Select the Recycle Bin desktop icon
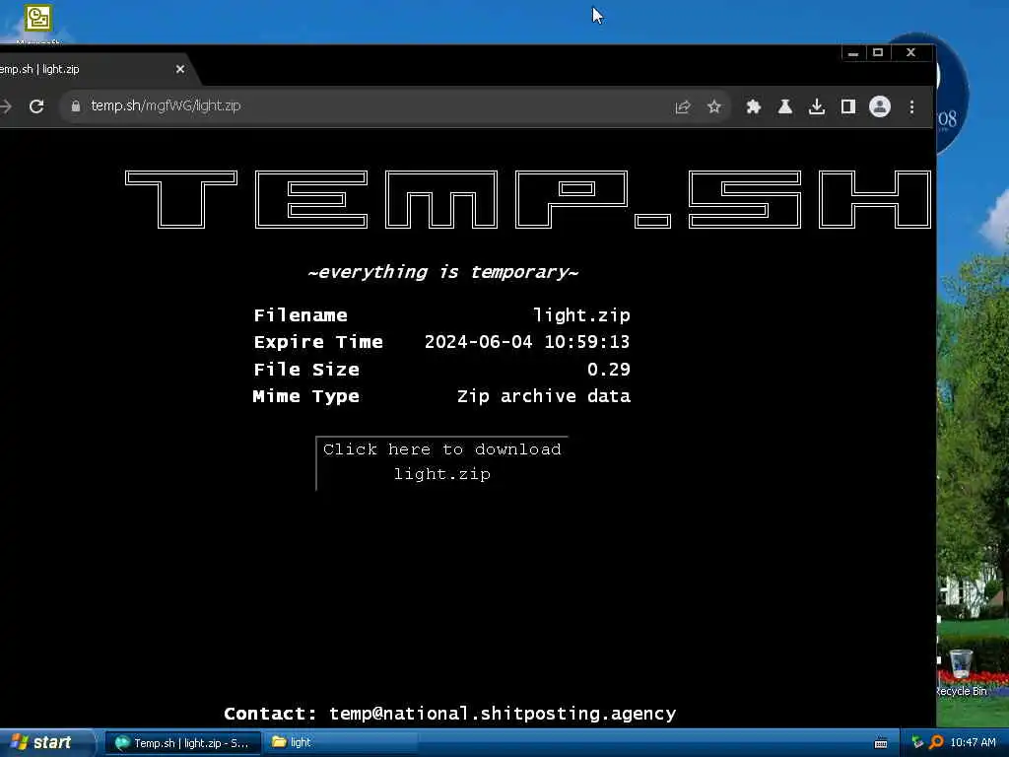1009x757 pixels. tap(962, 672)
